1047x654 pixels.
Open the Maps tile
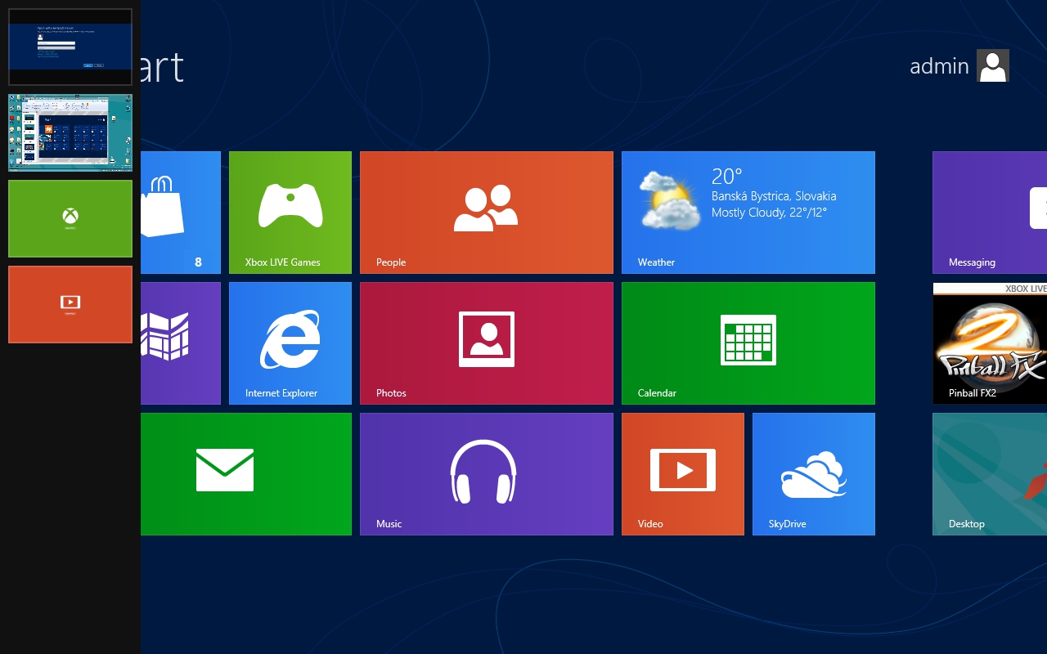point(181,343)
